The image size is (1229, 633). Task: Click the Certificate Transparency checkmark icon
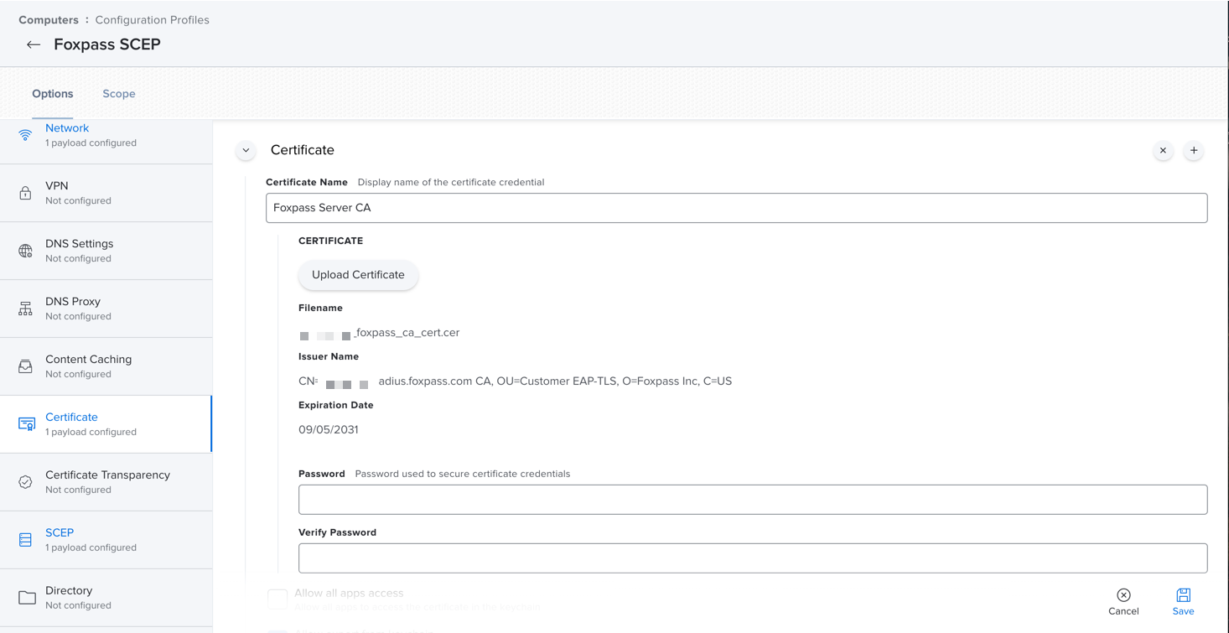(x=25, y=482)
